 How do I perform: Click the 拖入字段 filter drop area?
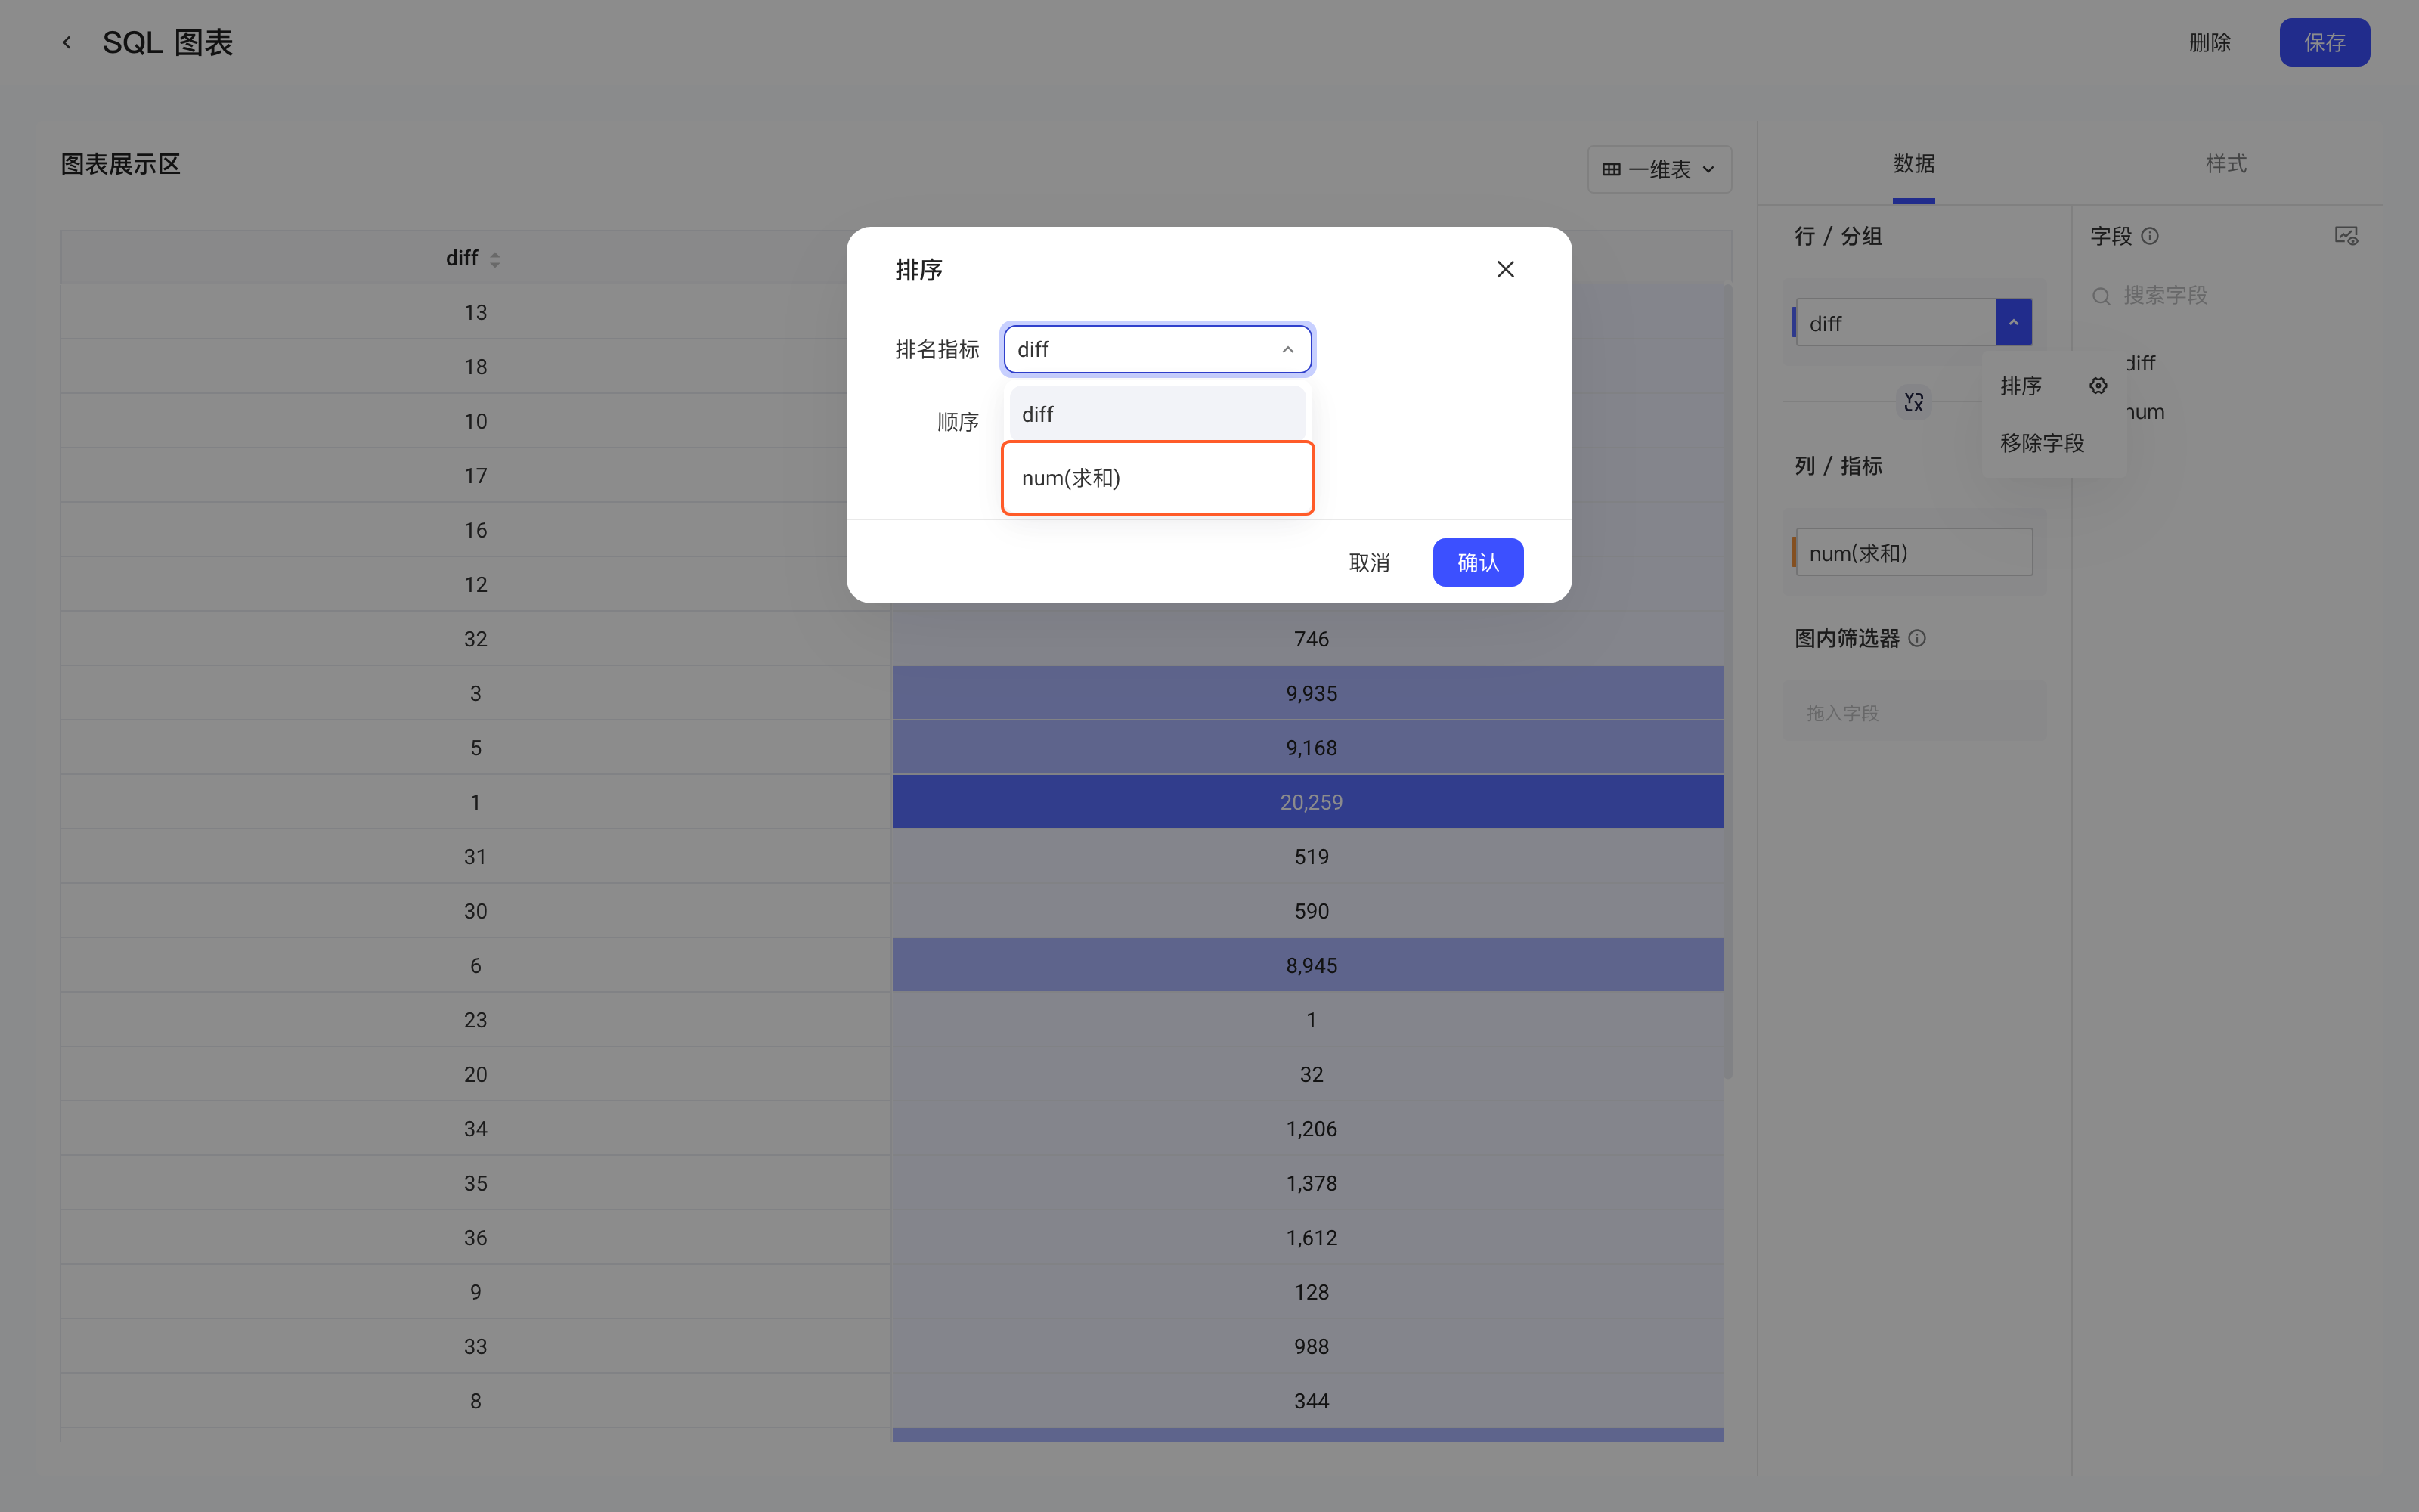point(1913,713)
